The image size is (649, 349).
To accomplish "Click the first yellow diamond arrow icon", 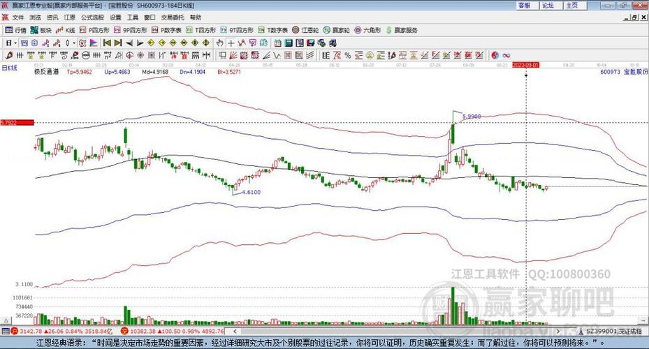I will (x=151, y=43).
